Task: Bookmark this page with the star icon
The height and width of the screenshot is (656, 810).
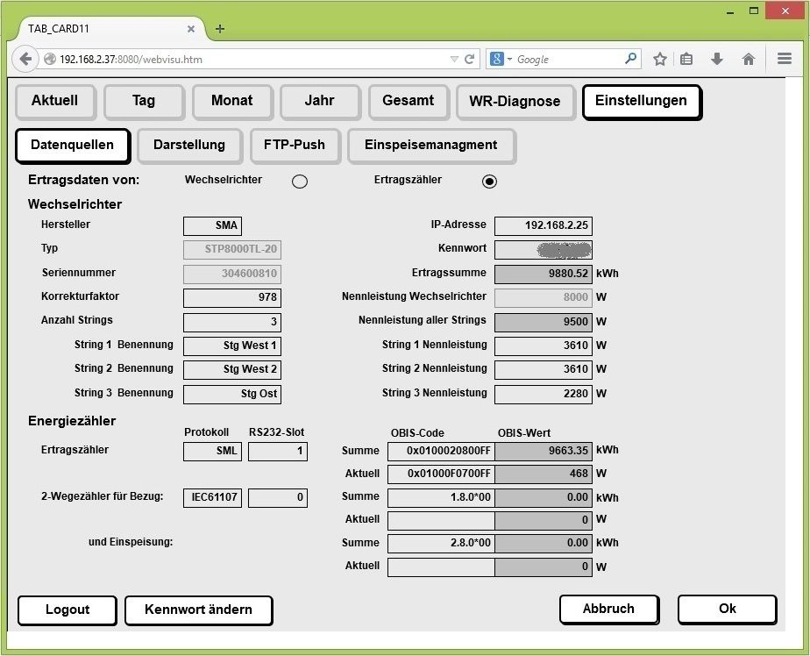Action: pyautogui.click(x=660, y=60)
